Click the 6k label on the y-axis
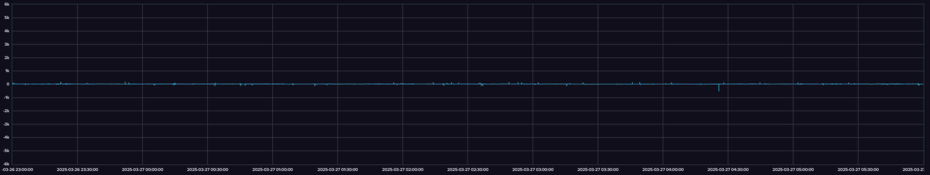 [7, 4]
